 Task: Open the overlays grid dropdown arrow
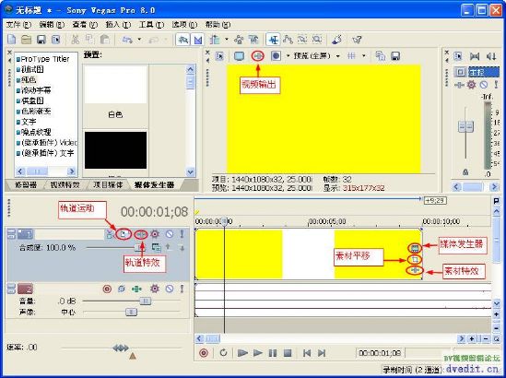point(364,56)
